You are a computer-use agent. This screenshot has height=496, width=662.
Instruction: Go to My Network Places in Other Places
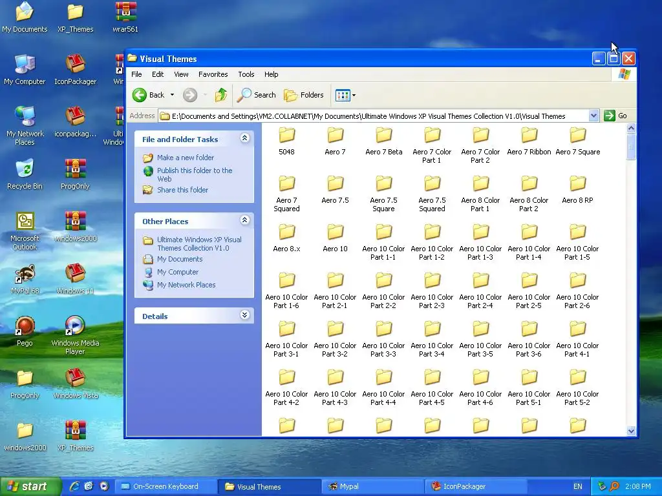[186, 285]
